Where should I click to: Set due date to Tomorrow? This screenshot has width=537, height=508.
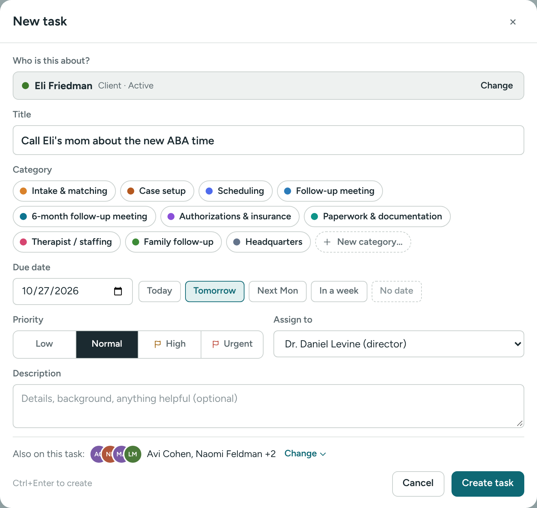[215, 291]
